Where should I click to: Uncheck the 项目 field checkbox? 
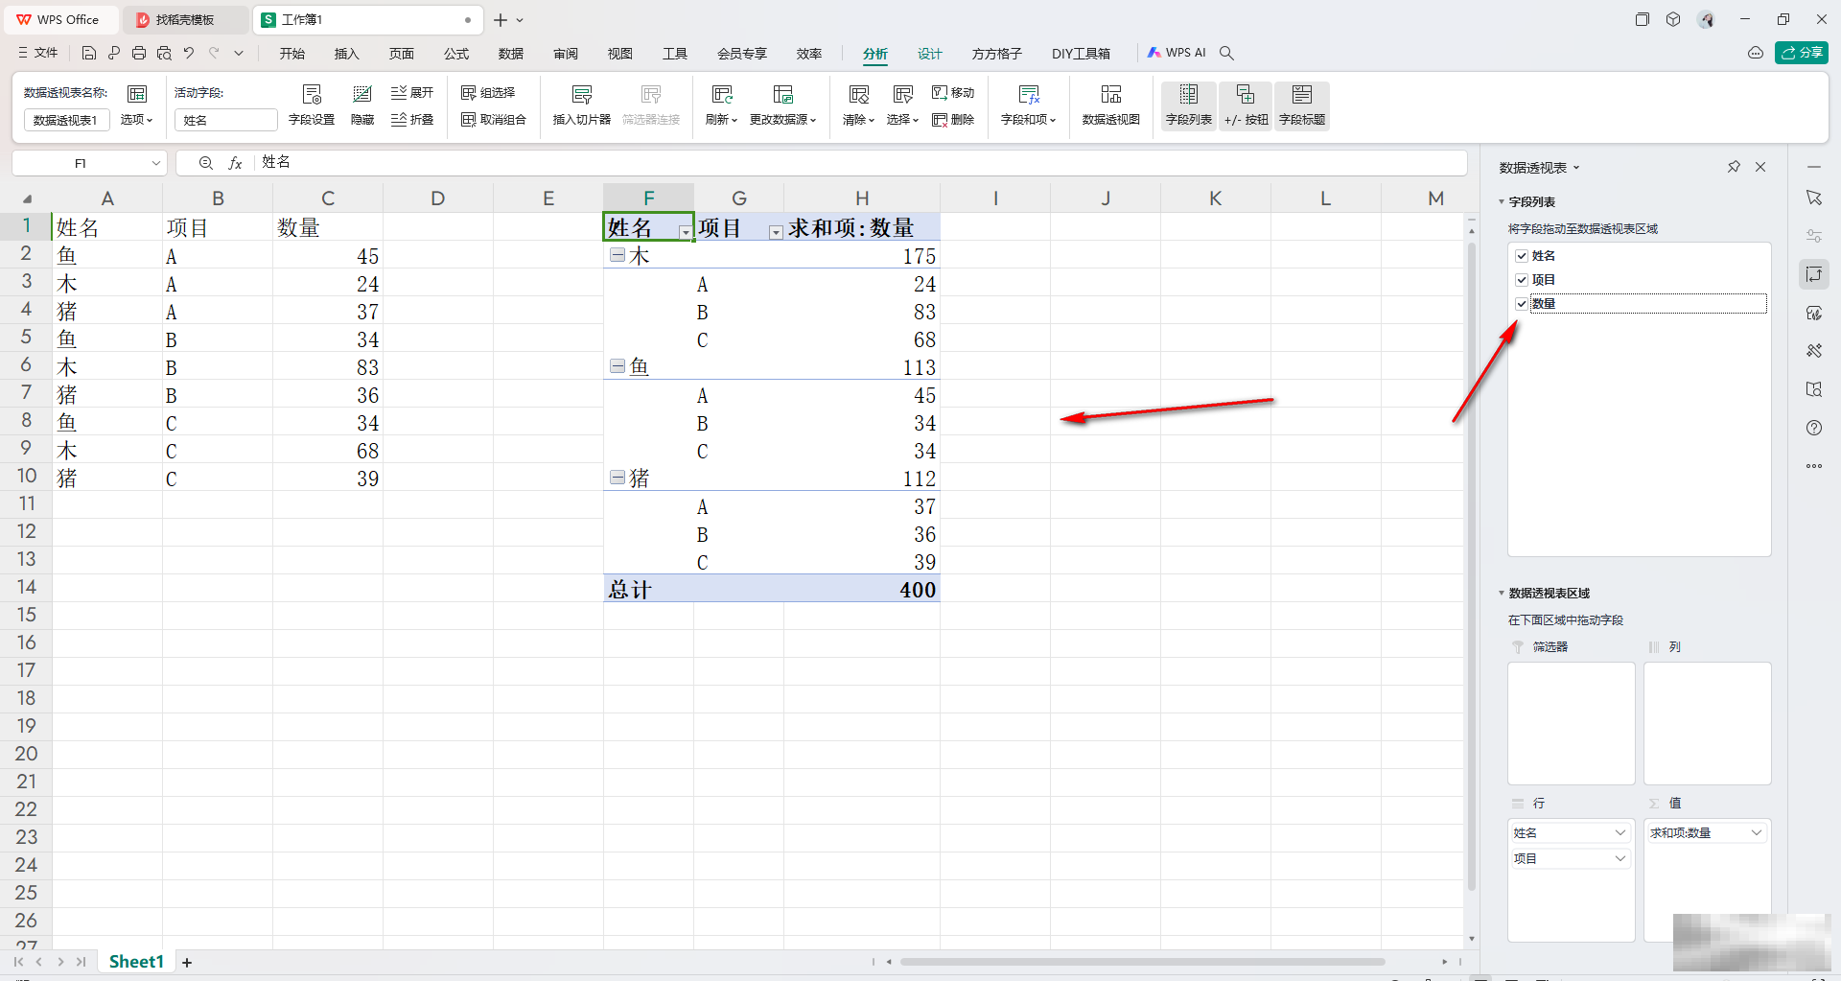pyautogui.click(x=1523, y=279)
